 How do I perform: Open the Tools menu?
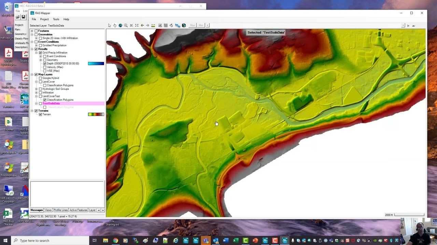click(x=56, y=19)
